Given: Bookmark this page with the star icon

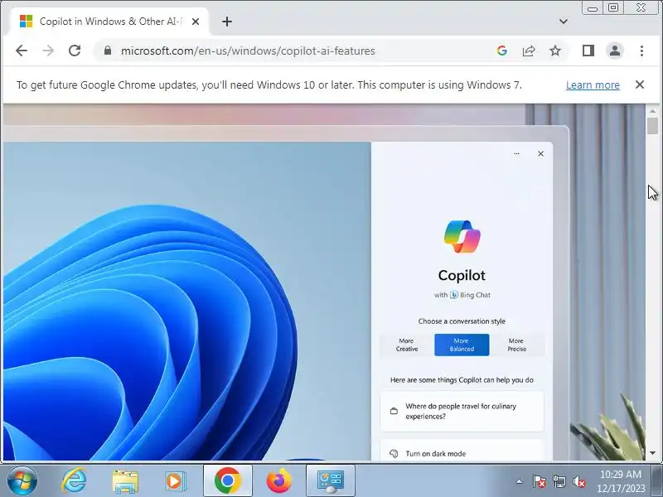Looking at the screenshot, I should (555, 51).
